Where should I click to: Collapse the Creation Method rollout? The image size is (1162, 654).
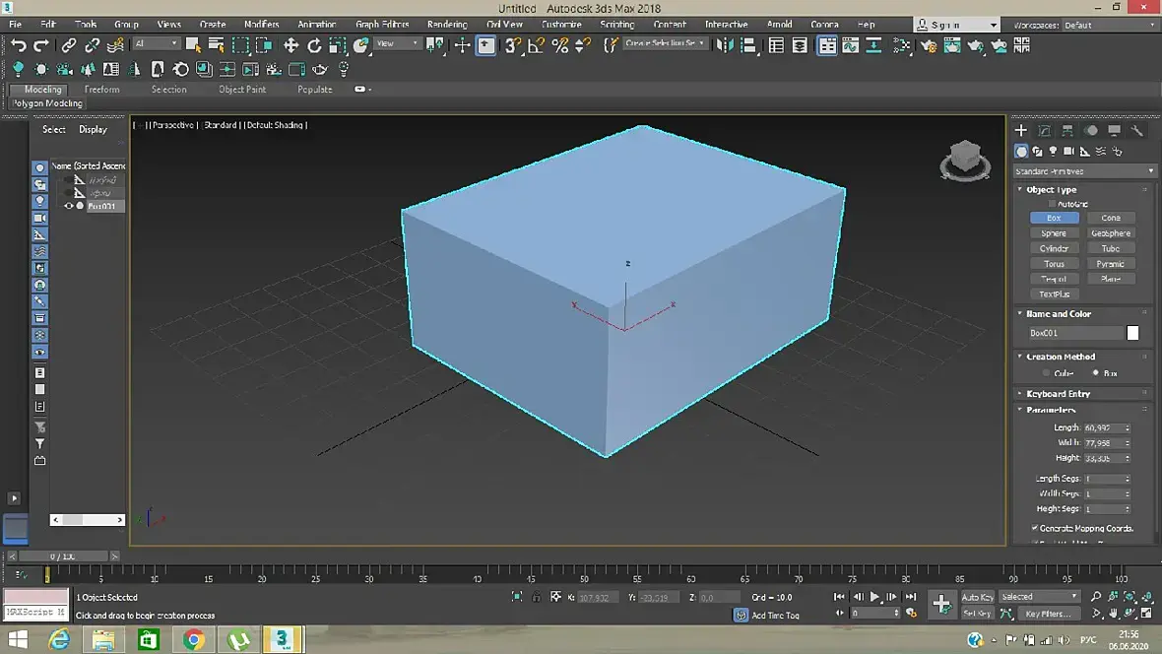pyautogui.click(x=1020, y=357)
